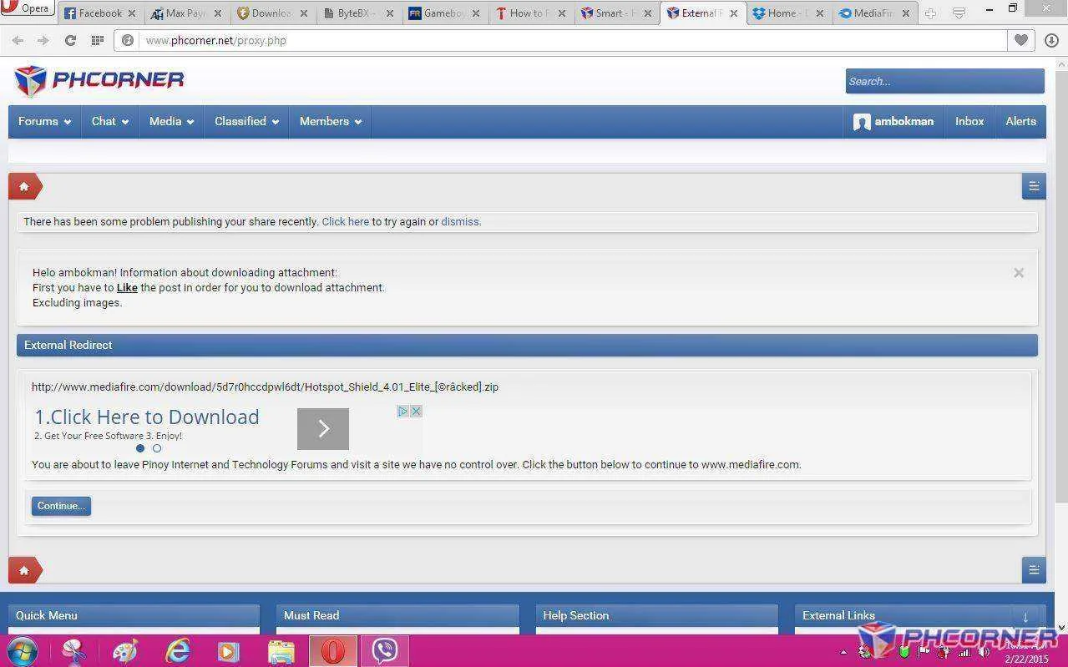Click the PHCORNER logo in the header
This screenshot has width=1068, height=667.
click(x=99, y=80)
